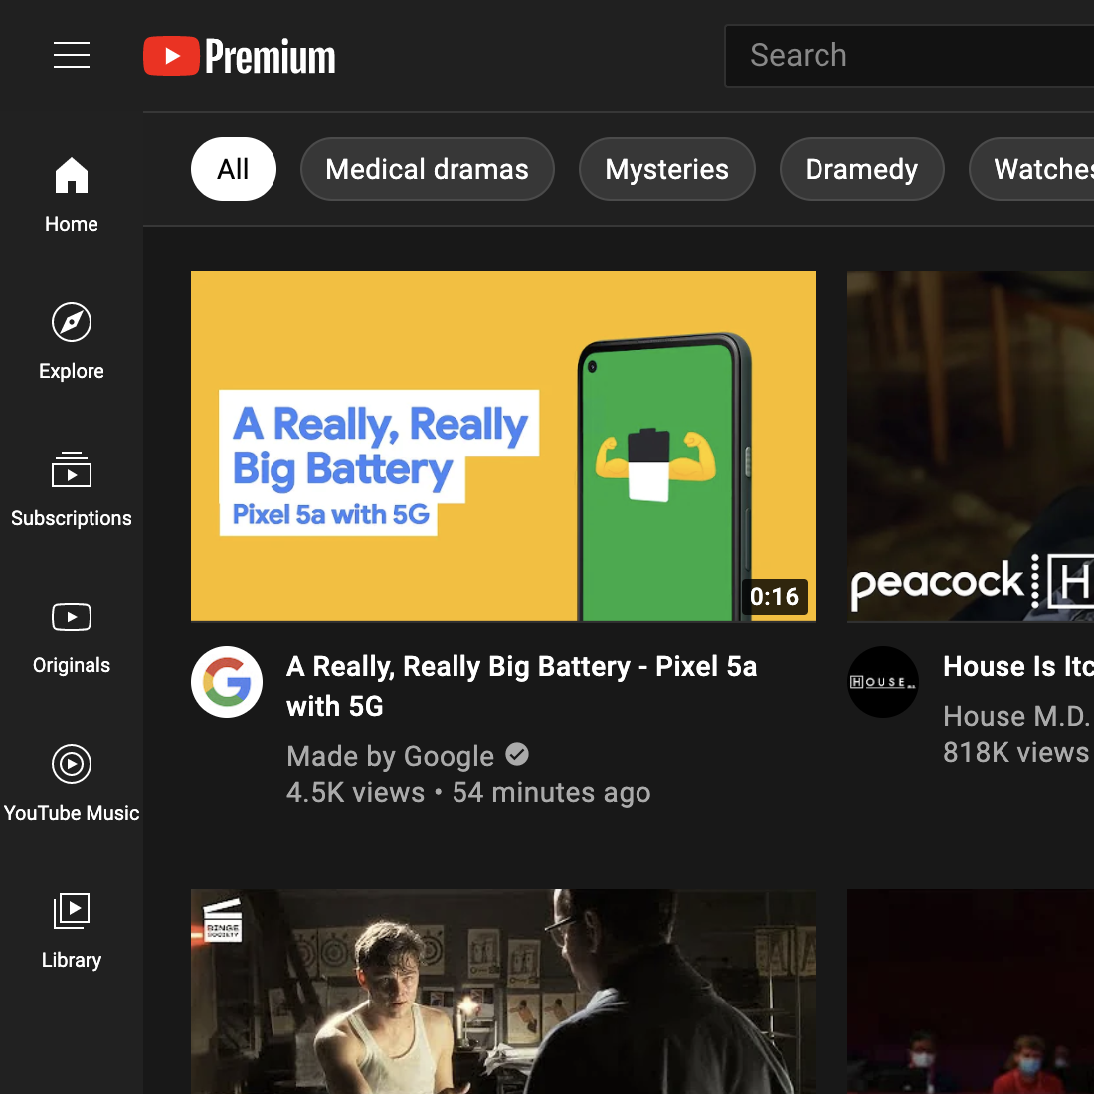Select the Dramedy filter chip
The image size is (1094, 1094).
point(861,169)
